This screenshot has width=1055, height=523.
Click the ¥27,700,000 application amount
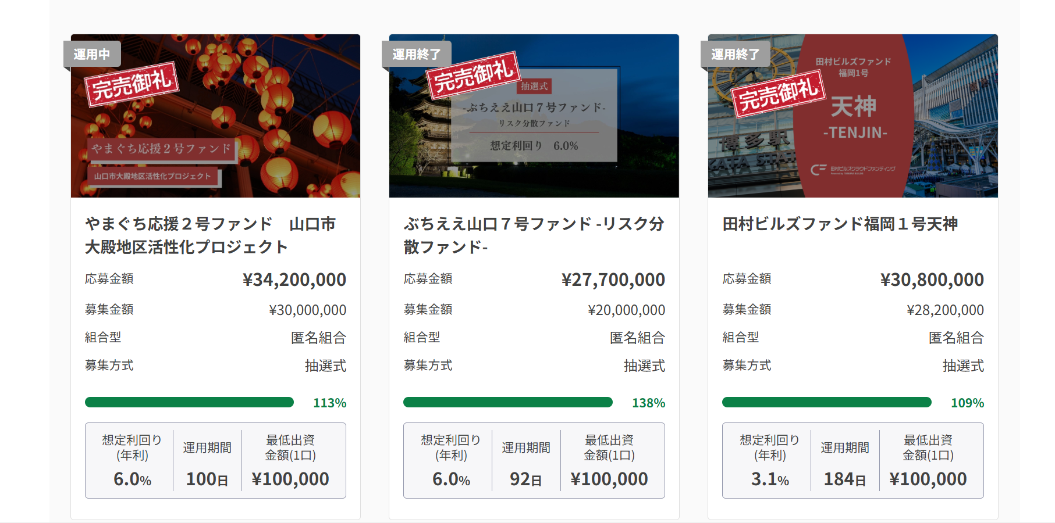click(613, 280)
